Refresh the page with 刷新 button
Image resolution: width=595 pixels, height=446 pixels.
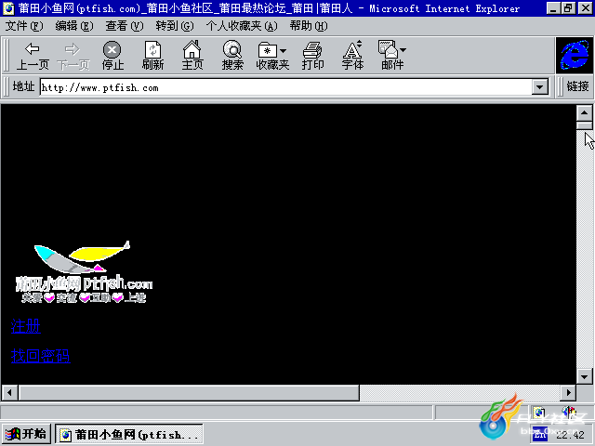point(152,56)
